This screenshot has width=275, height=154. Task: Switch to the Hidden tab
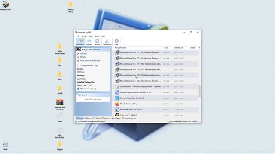pos(97,118)
